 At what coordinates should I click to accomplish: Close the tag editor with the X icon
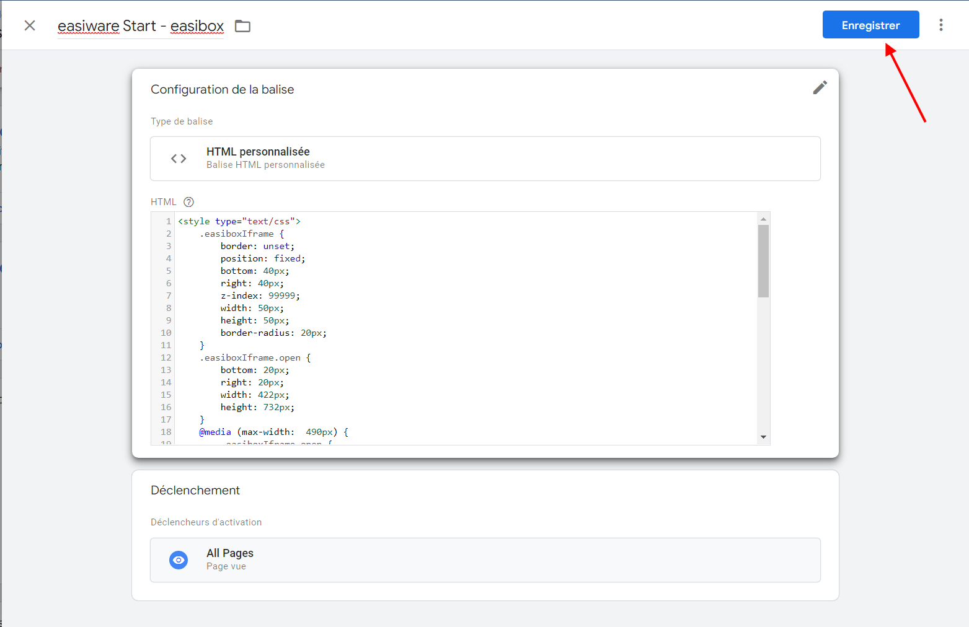pyautogui.click(x=30, y=25)
